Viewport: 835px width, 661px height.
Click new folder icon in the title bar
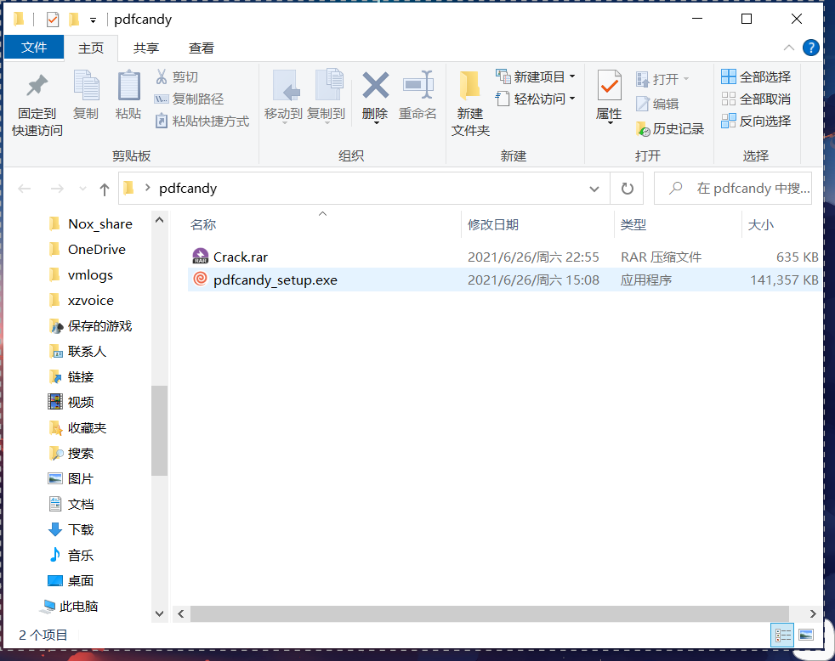pos(74,20)
